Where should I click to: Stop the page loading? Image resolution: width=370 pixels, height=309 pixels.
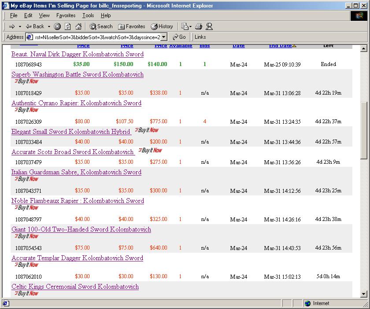click(57, 26)
